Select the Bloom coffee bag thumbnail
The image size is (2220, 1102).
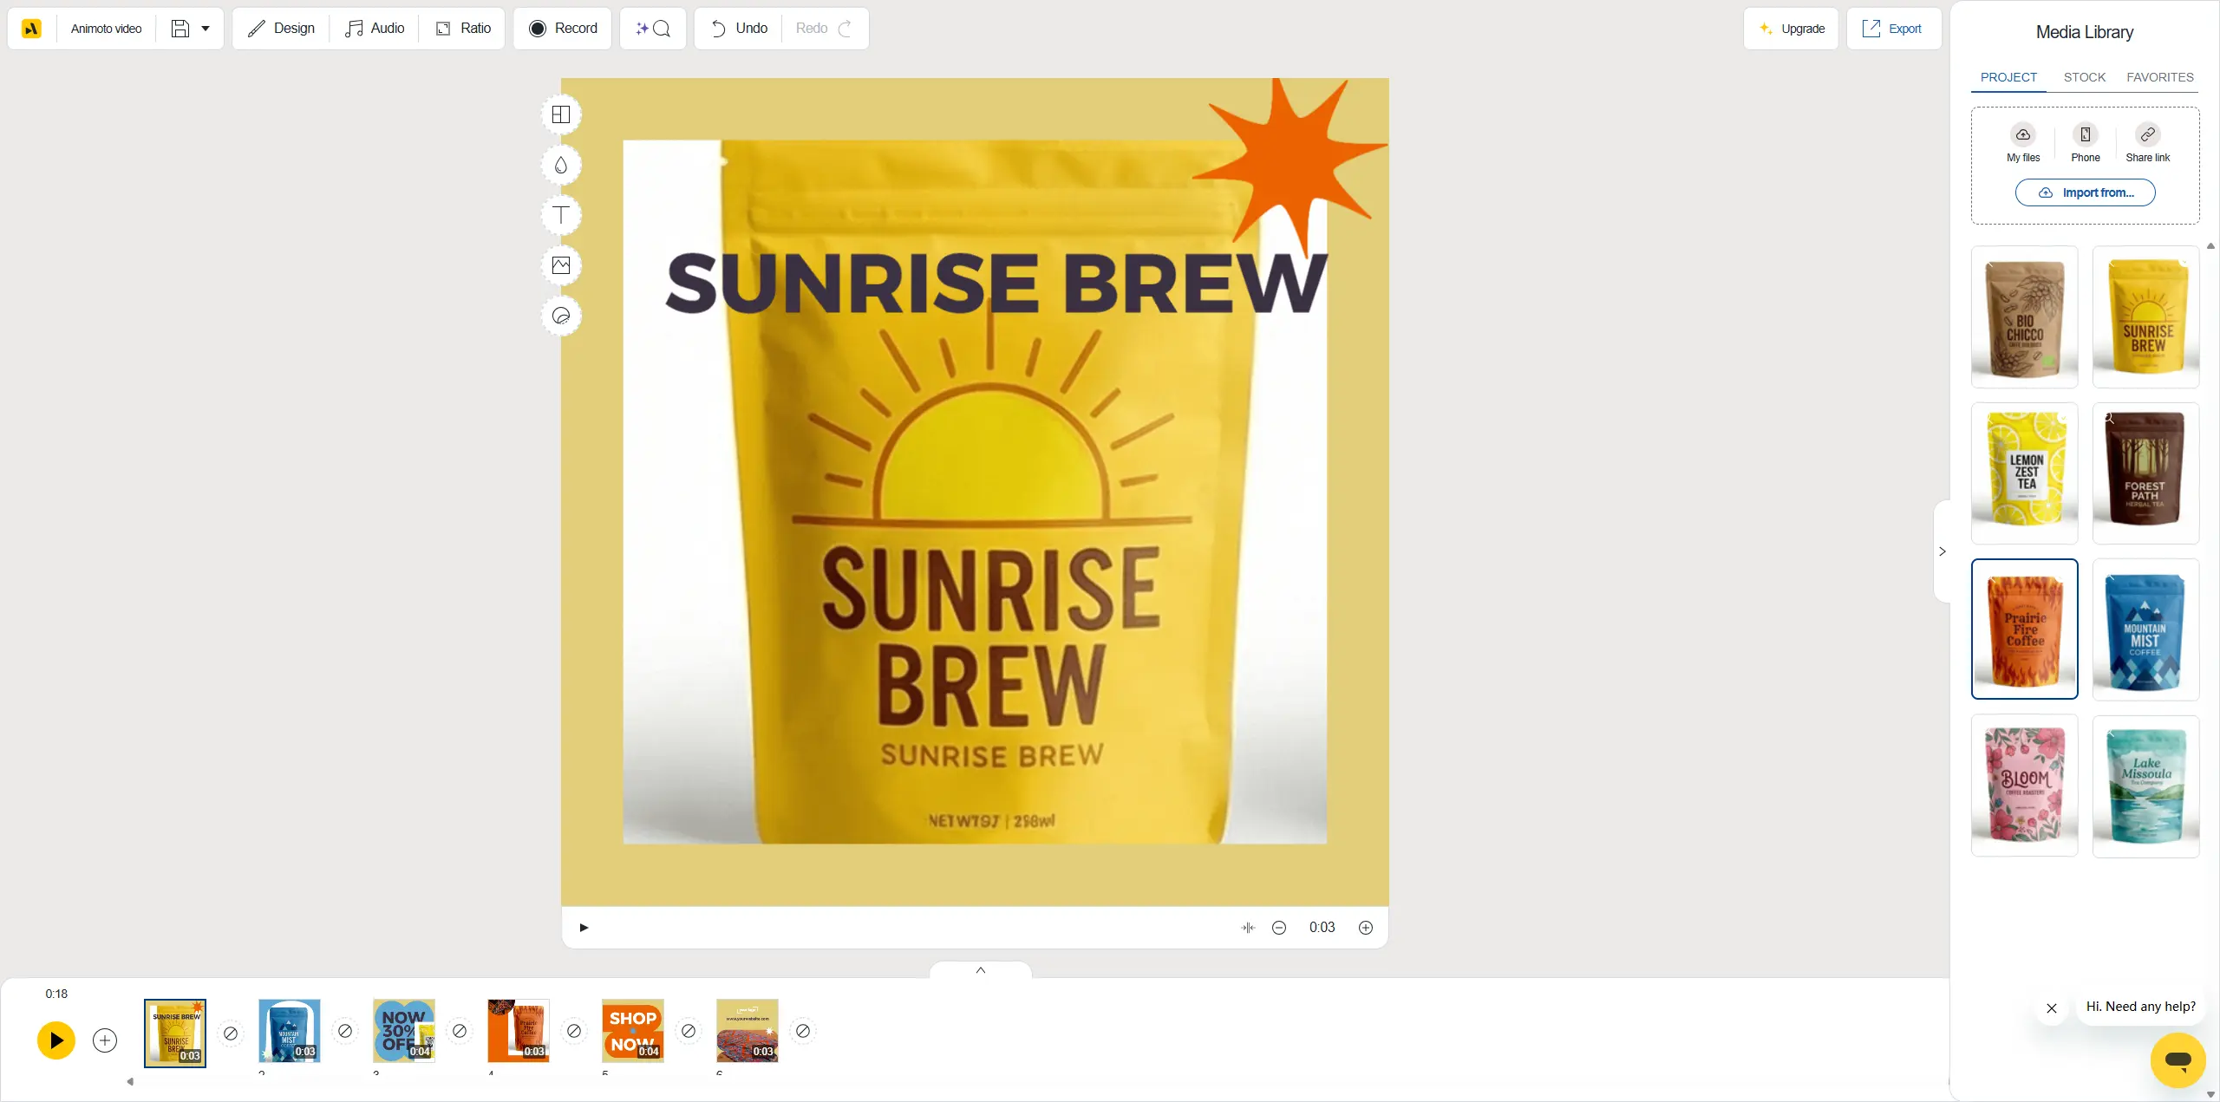click(x=2025, y=786)
